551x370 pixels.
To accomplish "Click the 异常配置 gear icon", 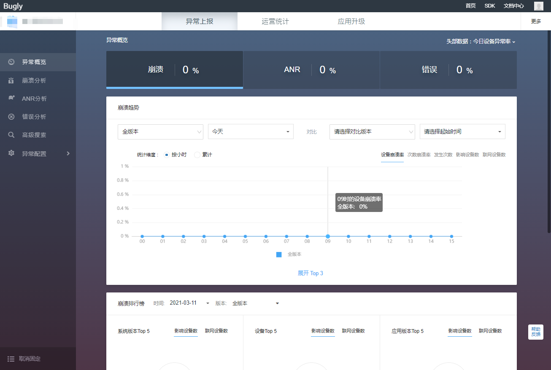I will point(11,153).
